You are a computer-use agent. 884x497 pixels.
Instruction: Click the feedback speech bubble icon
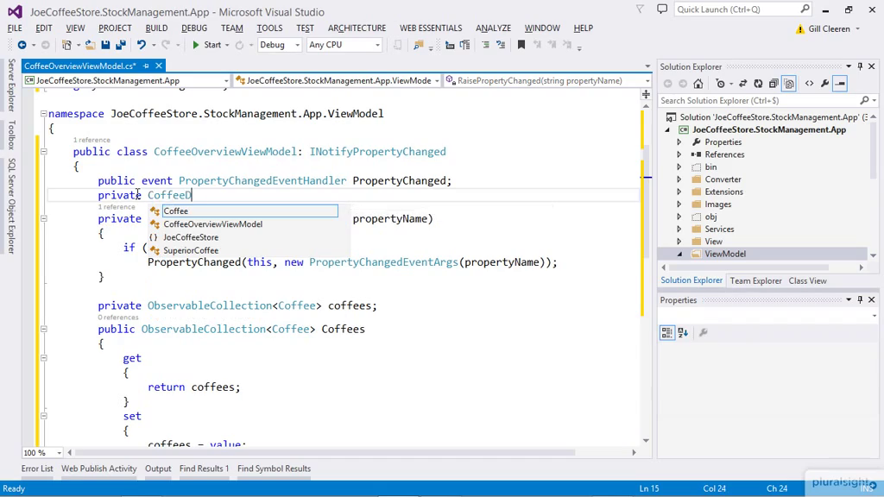click(662, 9)
